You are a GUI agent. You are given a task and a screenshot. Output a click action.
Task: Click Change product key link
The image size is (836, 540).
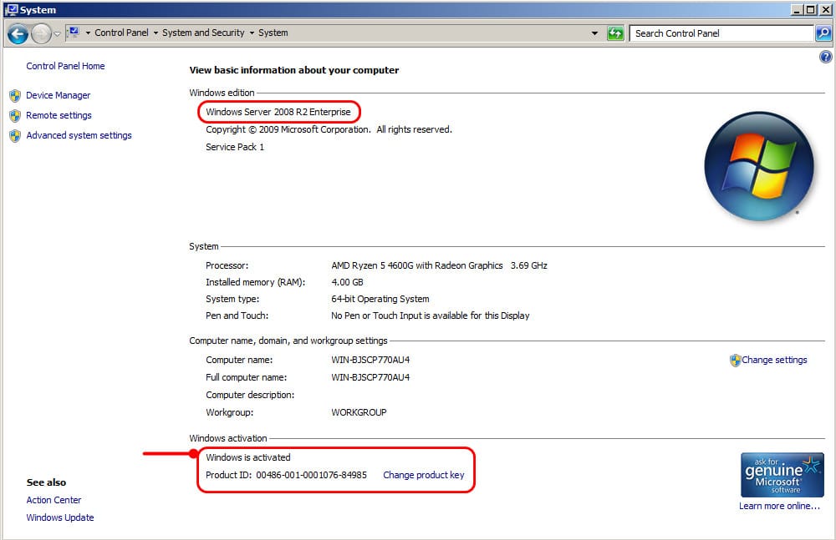pyautogui.click(x=423, y=475)
